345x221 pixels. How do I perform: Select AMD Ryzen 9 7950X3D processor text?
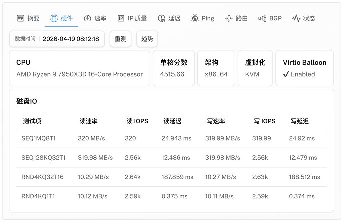pyautogui.click(x=80, y=74)
